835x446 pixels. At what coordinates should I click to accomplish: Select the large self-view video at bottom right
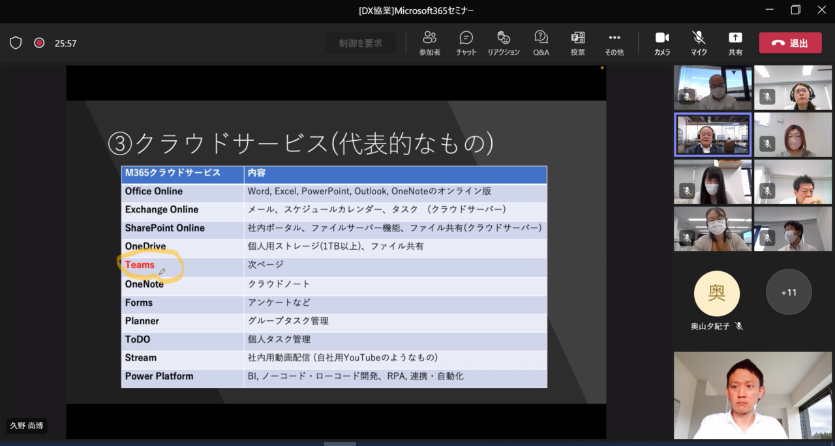click(753, 395)
